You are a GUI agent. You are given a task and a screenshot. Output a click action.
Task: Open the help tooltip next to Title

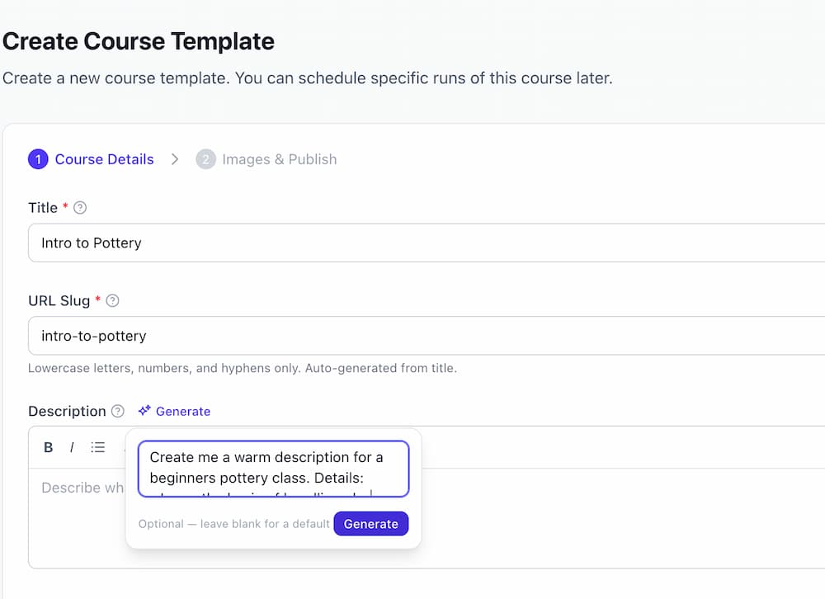(x=80, y=208)
